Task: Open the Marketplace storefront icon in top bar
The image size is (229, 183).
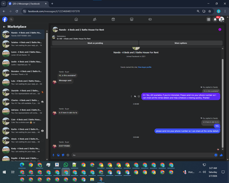Action: coord(131,19)
